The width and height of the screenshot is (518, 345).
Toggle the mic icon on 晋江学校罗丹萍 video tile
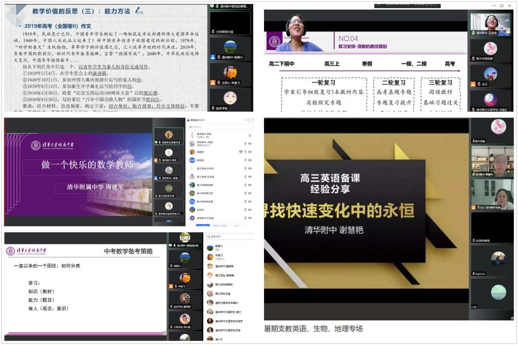(x=156, y=196)
